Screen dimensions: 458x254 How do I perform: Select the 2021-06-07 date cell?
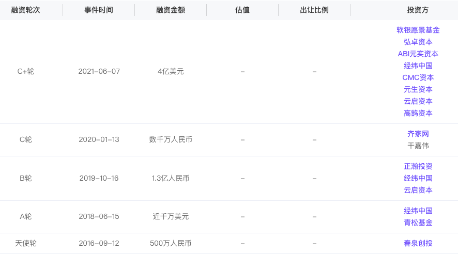99,71
